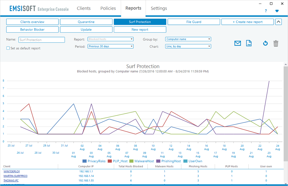Image resolution: width=288 pixels, height=186 pixels.
Task: Click the Name input field
Action: (42, 40)
